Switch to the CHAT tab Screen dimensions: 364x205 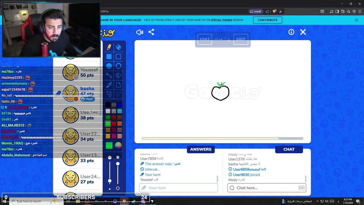[289, 149]
